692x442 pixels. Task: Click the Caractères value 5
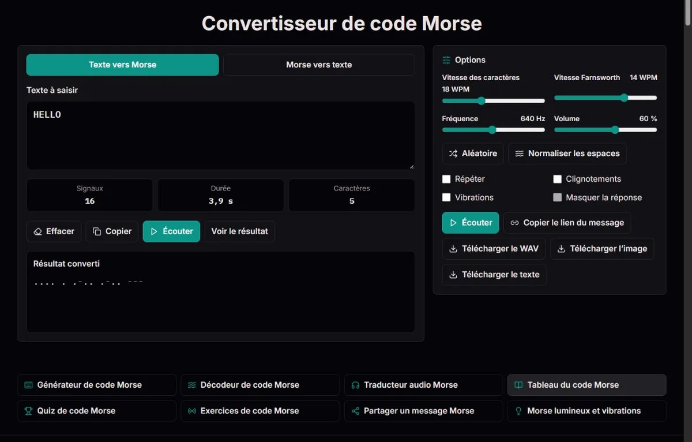[x=352, y=201]
